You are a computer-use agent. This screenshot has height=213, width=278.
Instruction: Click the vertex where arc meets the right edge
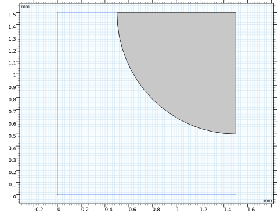pos(236,134)
